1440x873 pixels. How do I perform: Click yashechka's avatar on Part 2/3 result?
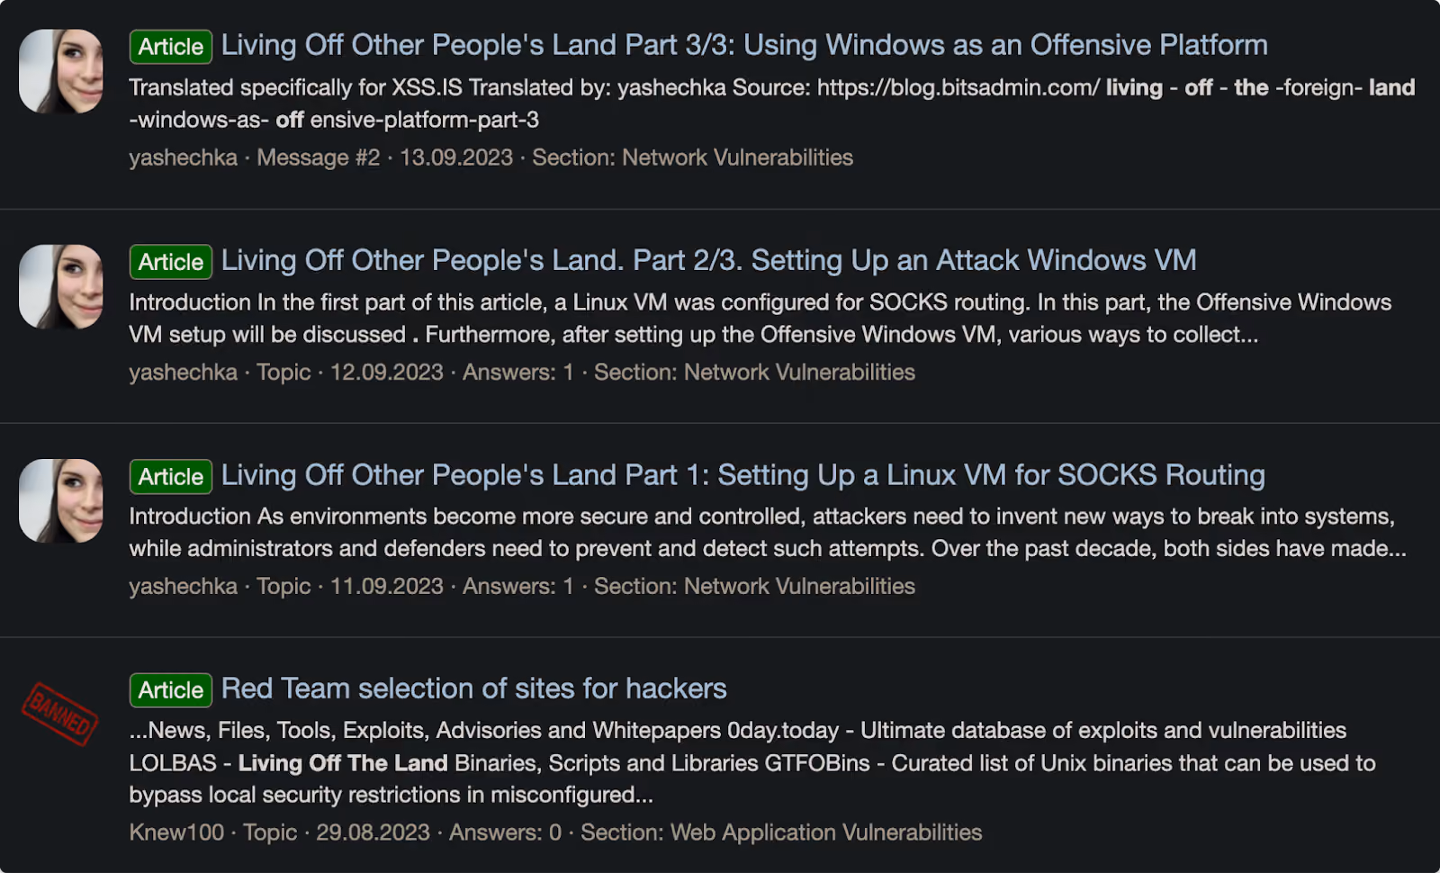[x=61, y=286]
